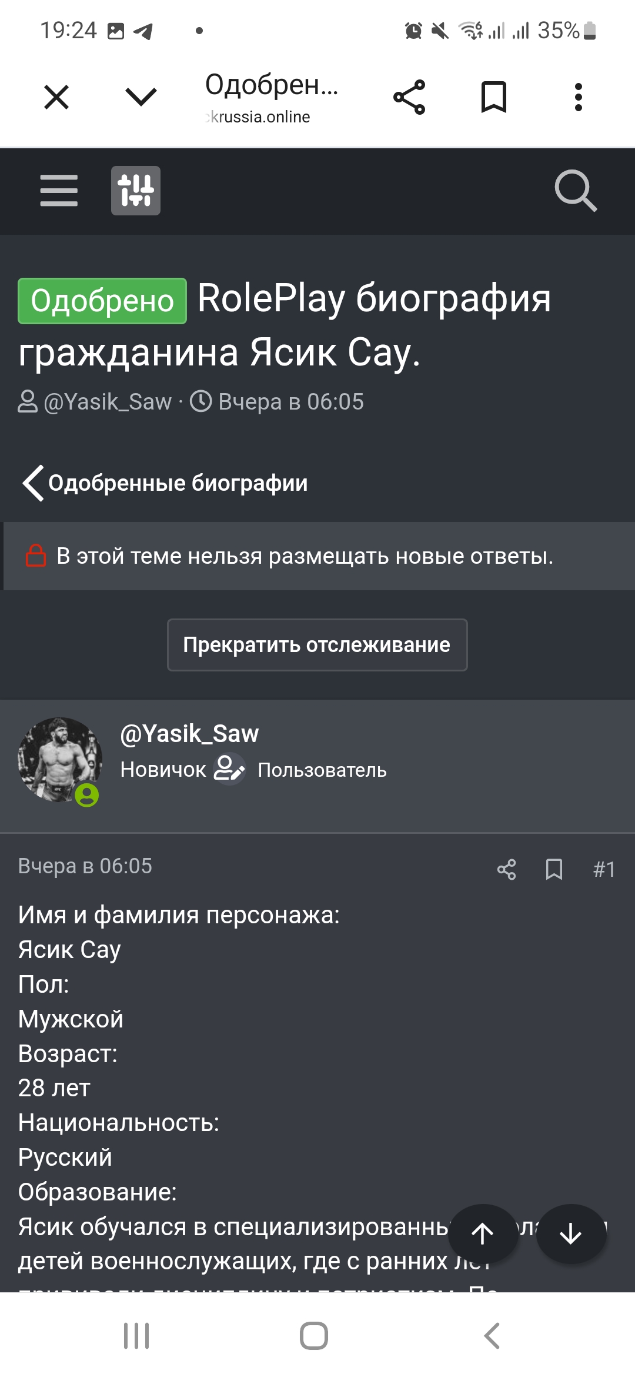
Task: Close the browser custom tab
Action: point(56,97)
